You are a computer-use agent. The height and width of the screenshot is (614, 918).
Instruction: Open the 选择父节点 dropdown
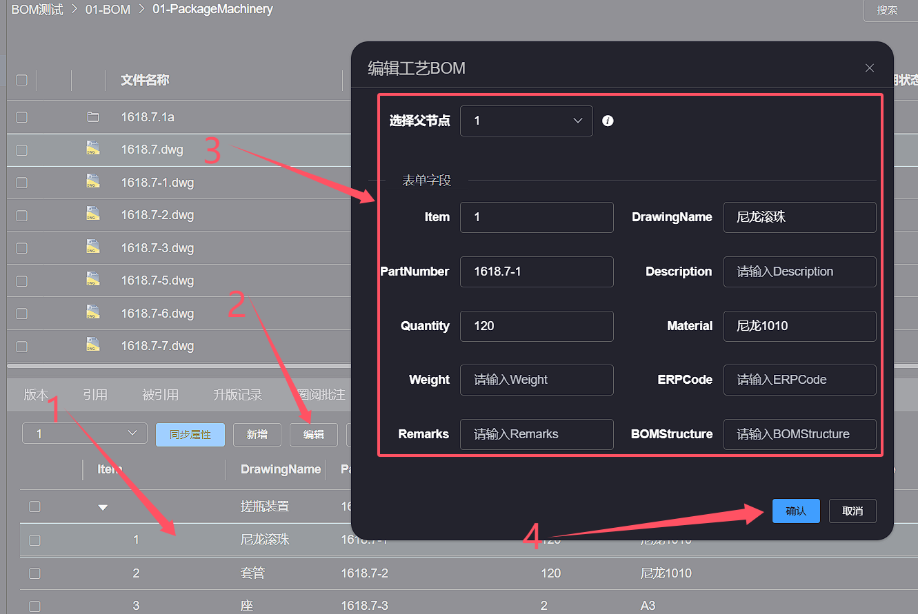tap(526, 121)
